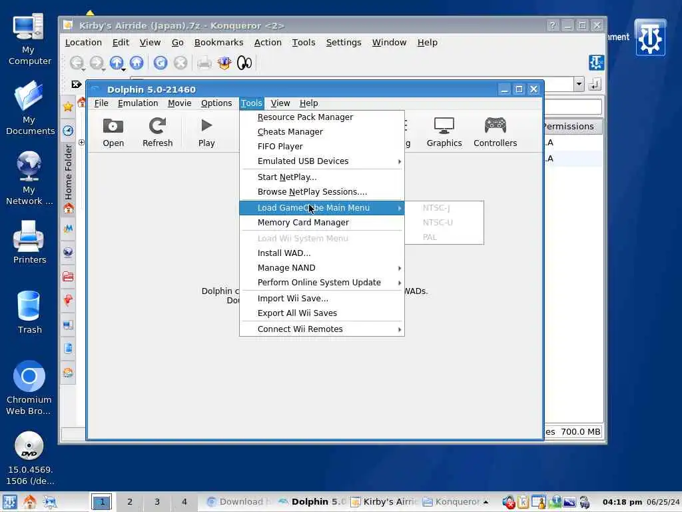Open Konqueror location bar dropdown arrow
The height and width of the screenshot is (512, 682).
579,84
